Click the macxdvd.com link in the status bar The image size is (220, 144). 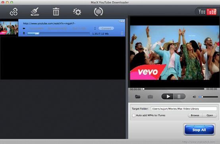(x=199, y=142)
